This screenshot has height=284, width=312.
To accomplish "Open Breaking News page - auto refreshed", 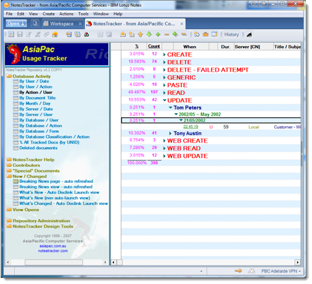I will [56, 181].
